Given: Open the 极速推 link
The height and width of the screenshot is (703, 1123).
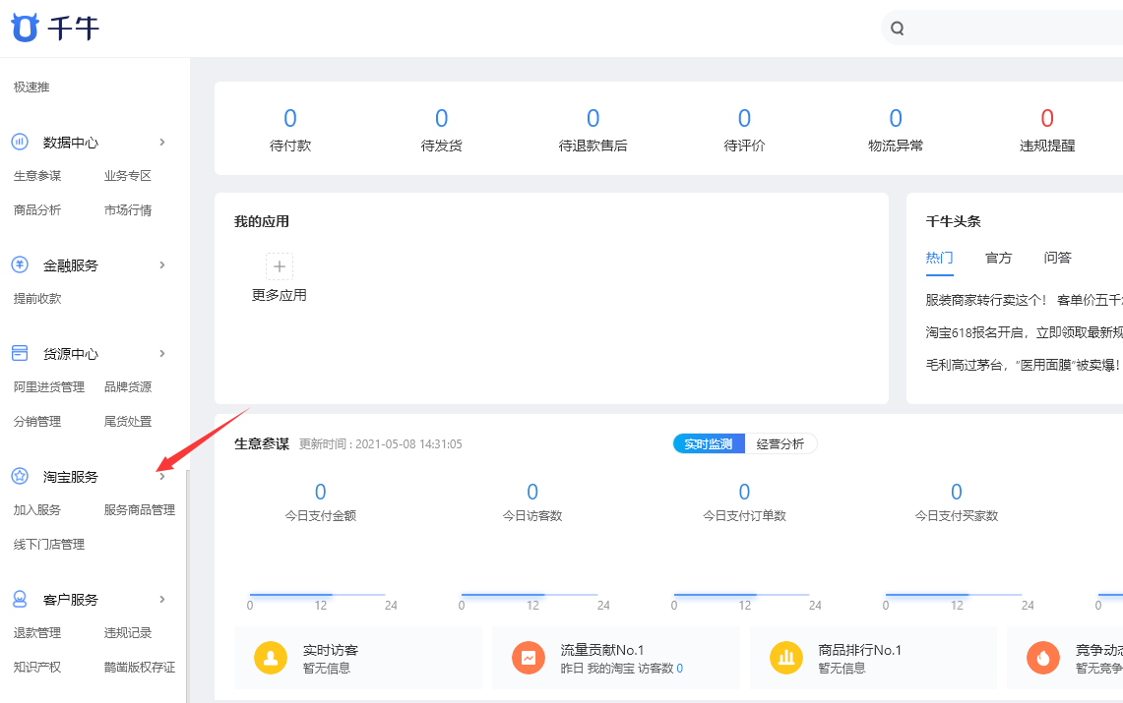Looking at the screenshot, I should click(x=31, y=88).
